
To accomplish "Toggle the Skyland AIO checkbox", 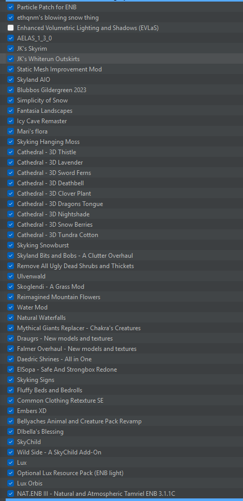I will coord(10,80).
